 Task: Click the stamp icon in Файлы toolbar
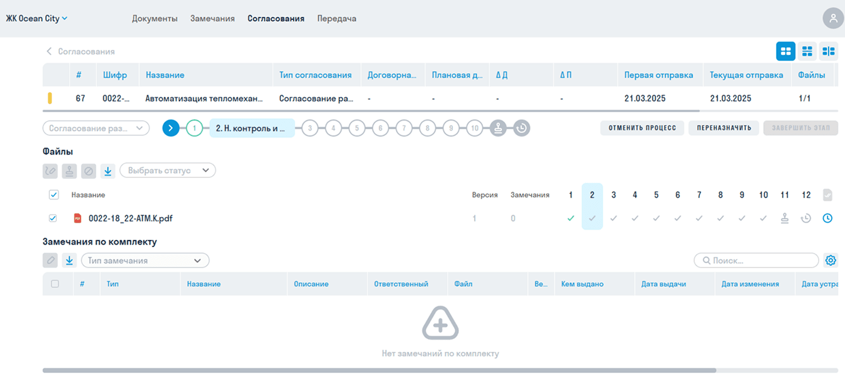point(69,171)
